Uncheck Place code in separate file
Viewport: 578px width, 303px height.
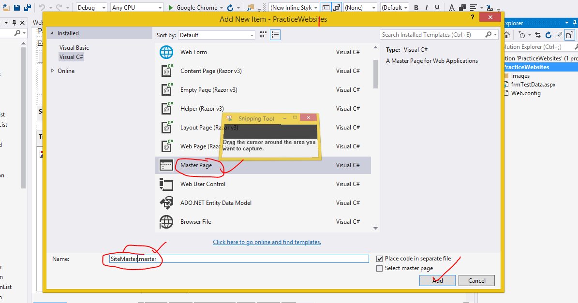[380, 259]
